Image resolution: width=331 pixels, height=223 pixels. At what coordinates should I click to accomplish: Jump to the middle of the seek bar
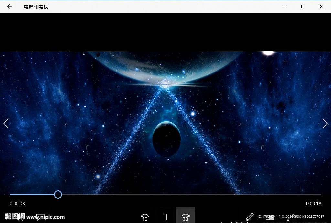(165, 195)
